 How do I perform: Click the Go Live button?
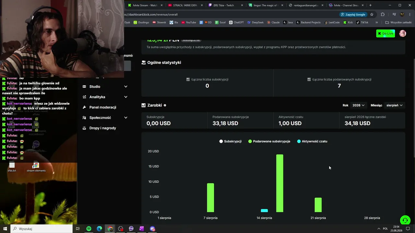pyautogui.click(x=385, y=33)
